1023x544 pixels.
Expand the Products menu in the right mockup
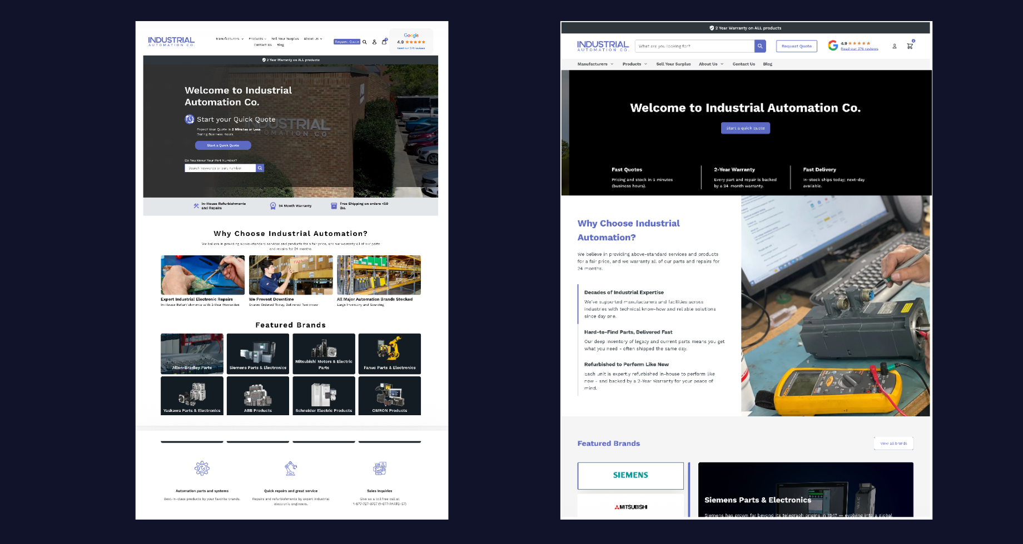[634, 64]
